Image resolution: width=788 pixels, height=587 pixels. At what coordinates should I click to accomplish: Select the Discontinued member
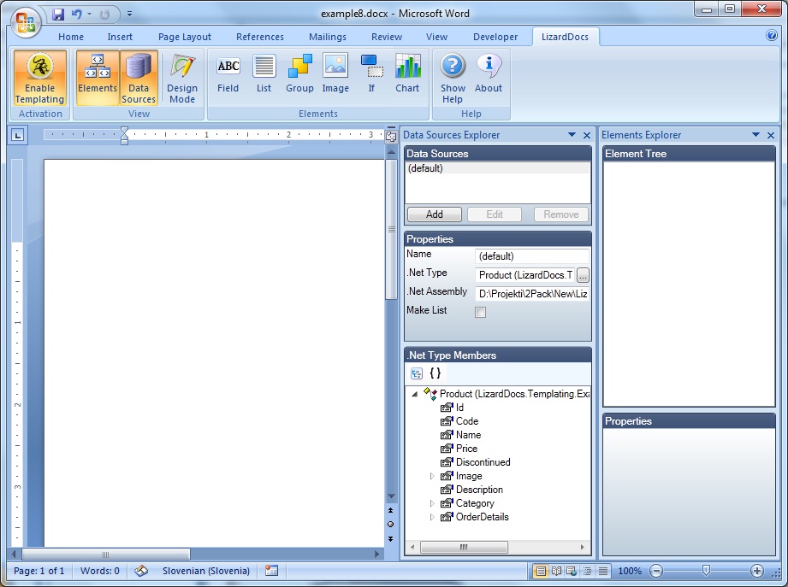click(483, 462)
